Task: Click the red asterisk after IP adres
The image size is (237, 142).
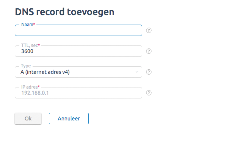Action: pyautogui.click(x=39, y=86)
